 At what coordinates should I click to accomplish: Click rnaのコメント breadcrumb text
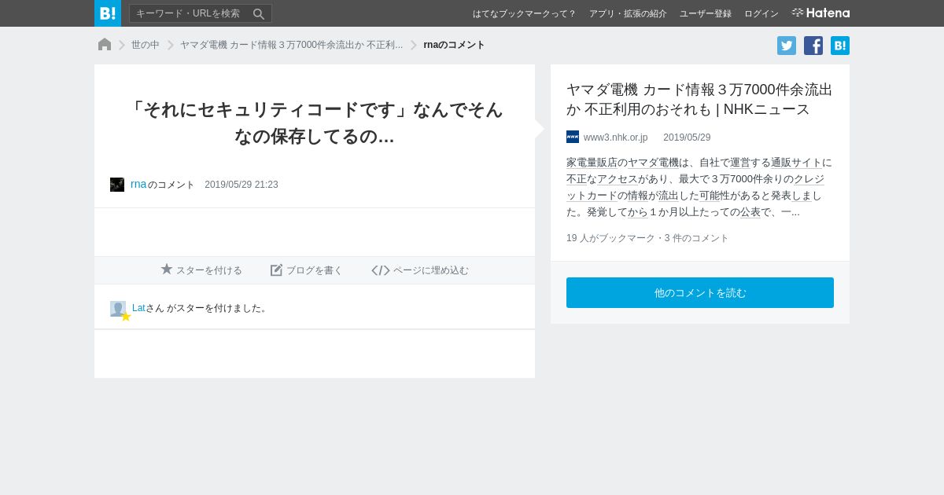(454, 45)
